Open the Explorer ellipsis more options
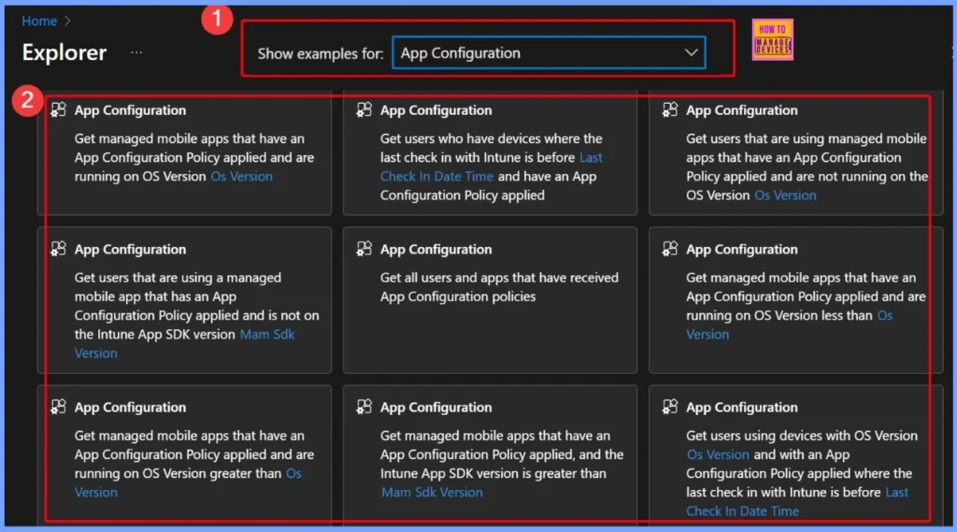Screen dimensions: 957x532 (136, 52)
